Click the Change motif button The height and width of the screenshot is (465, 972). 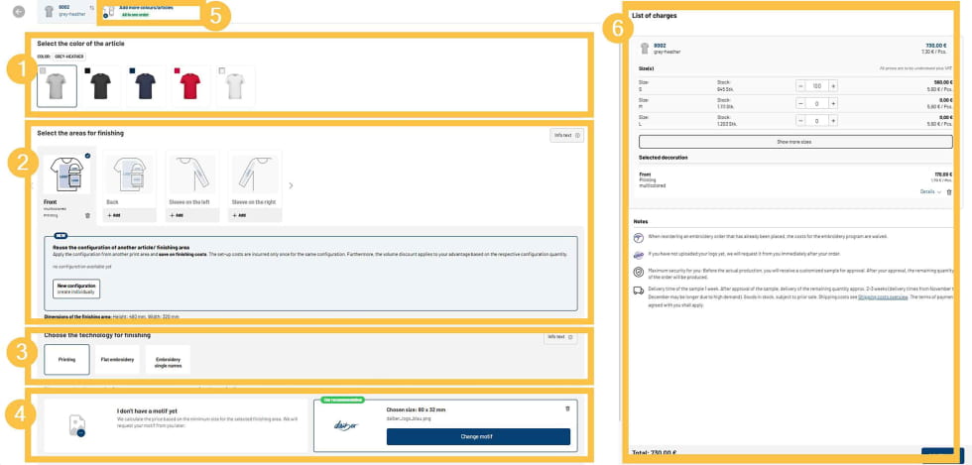click(x=478, y=436)
